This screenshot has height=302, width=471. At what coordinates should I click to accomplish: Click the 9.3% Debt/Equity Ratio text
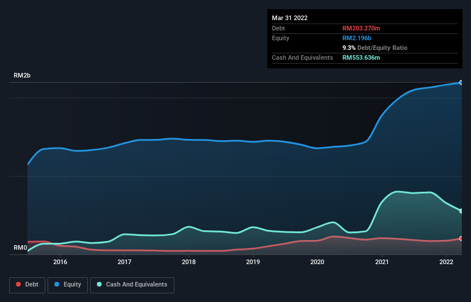point(375,48)
